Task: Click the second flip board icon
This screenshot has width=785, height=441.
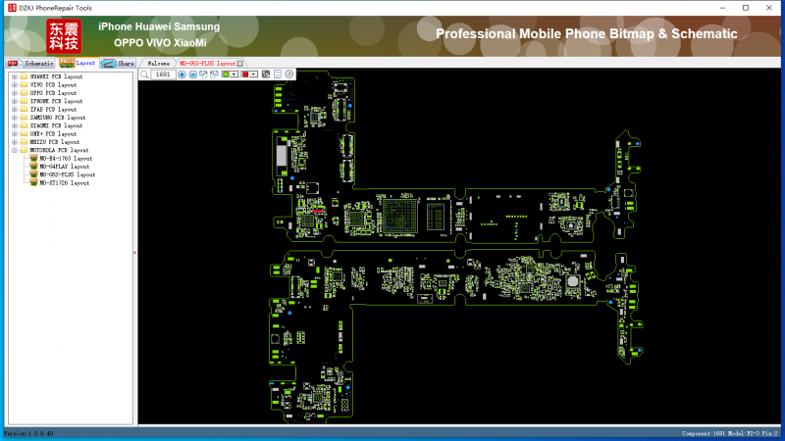Action: pyautogui.click(x=214, y=74)
